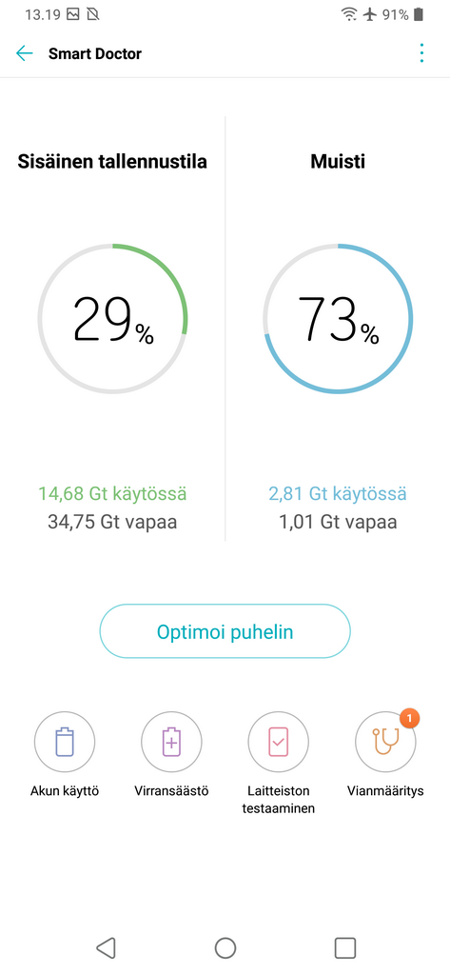Go back using the header arrow
The image size is (450, 975).
pyautogui.click(x=25, y=53)
